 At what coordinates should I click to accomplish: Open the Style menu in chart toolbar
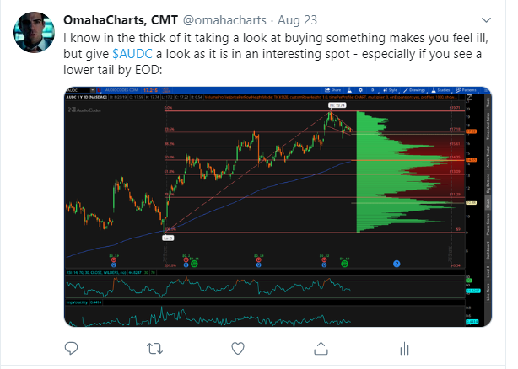390,90
